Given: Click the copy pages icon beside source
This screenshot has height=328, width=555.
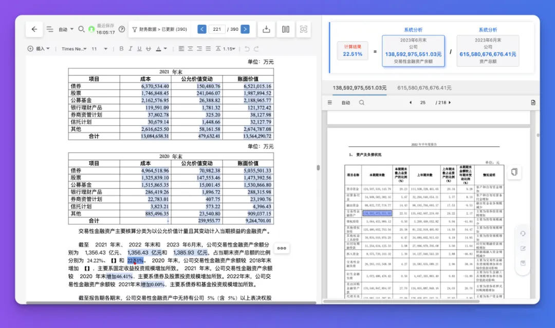Looking at the screenshot, I should point(514,172).
